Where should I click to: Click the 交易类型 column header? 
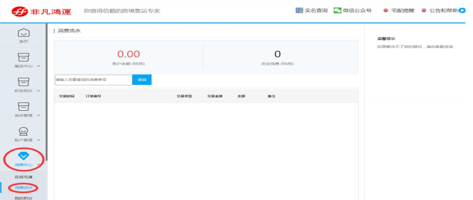click(x=185, y=96)
